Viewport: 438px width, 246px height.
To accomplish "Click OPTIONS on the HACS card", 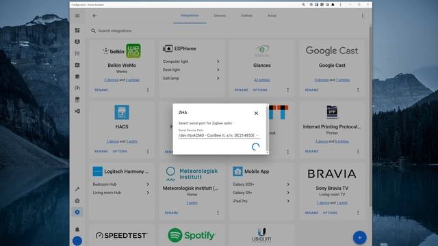I will (120, 152).
